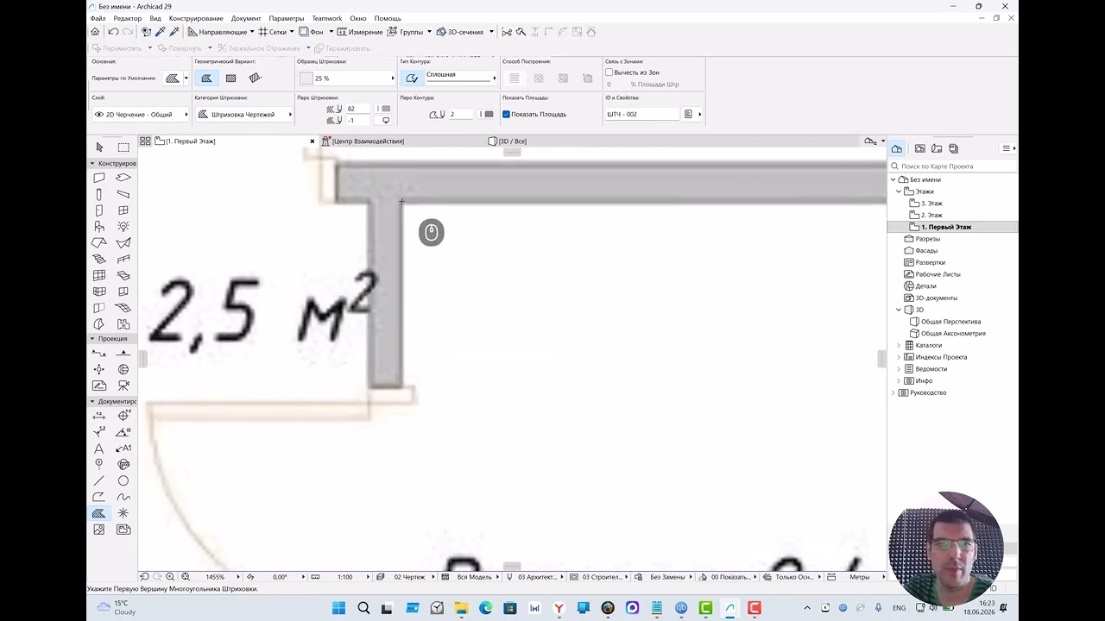1105x621 pixels.
Task: Select the Curtain Wall tool
Action: pyautogui.click(x=99, y=275)
